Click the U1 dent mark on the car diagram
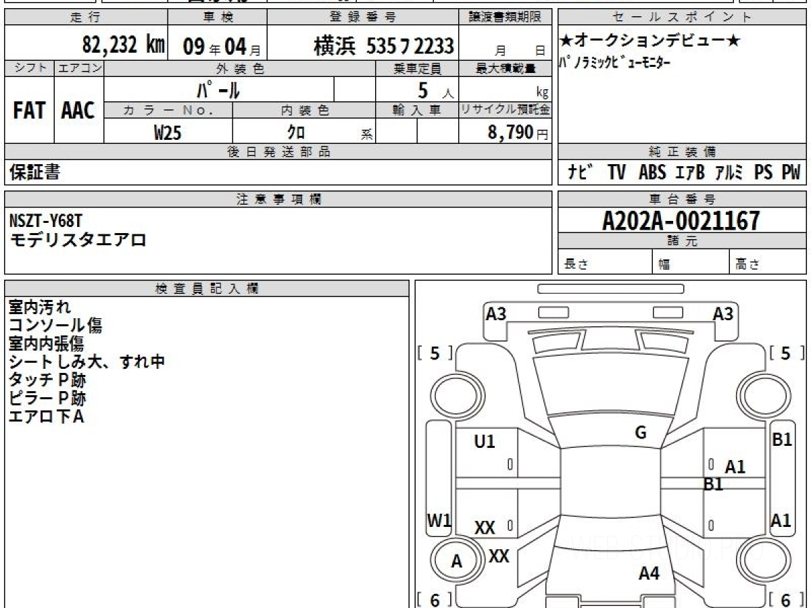The height and width of the screenshot is (608, 811). tap(485, 442)
